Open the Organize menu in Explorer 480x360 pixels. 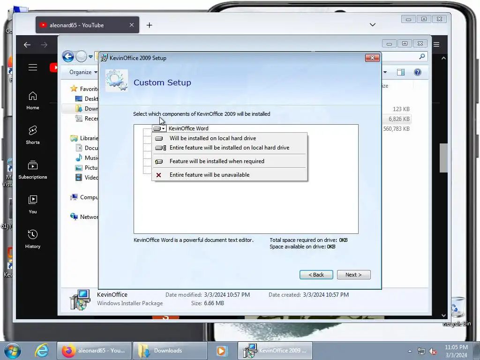click(83, 72)
